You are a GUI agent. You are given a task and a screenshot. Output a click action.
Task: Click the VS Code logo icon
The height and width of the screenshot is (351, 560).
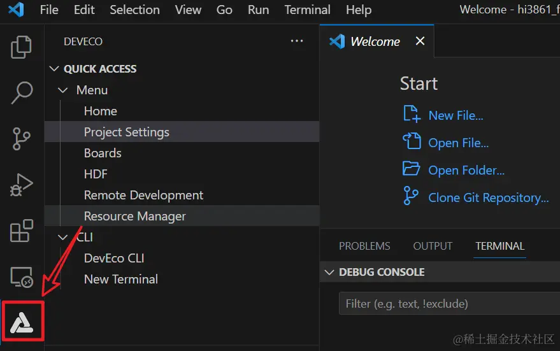tap(16, 10)
